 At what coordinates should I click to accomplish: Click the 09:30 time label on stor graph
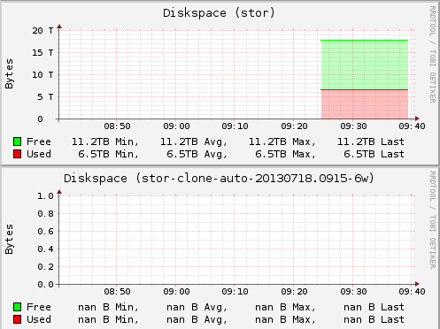click(353, 126)
